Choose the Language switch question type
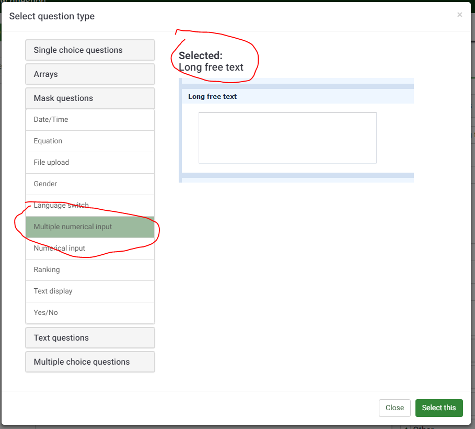475x429 pixels. tap(90, 206)
